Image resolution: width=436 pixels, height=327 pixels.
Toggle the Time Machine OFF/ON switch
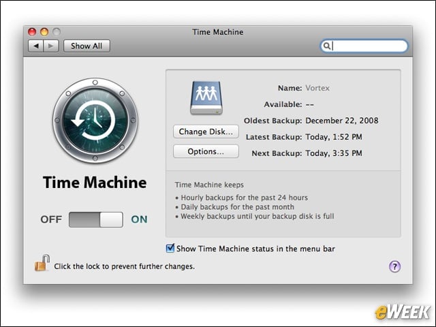96,219
